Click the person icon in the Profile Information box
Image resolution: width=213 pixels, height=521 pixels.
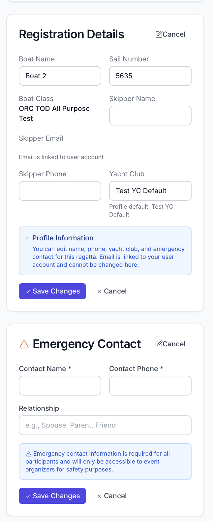tap(27, 238)
